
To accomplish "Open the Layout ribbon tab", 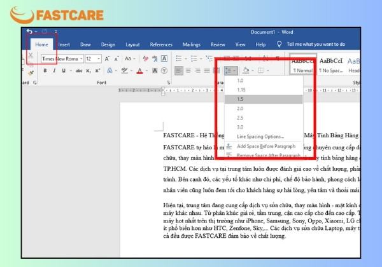I will click(x=132, y=44).
